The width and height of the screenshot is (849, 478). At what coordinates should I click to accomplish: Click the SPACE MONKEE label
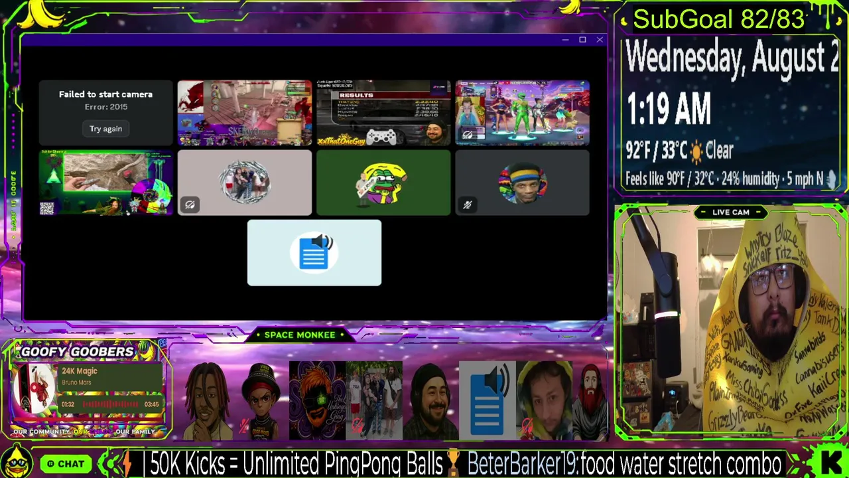coord(300,335)
